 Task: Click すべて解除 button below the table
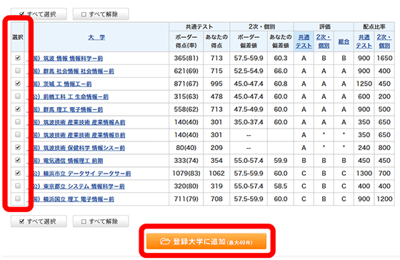tap(101, 221)
